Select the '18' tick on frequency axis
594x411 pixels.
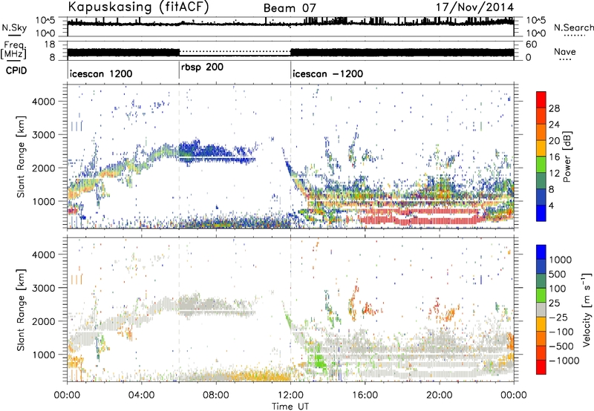[x=50, y=45]
